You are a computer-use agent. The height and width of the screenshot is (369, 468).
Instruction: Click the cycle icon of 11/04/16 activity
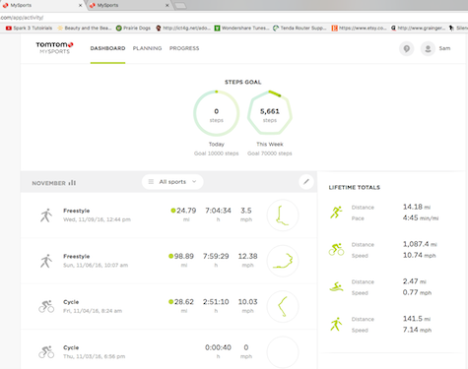pyautogui.click(x=46, y=306)
